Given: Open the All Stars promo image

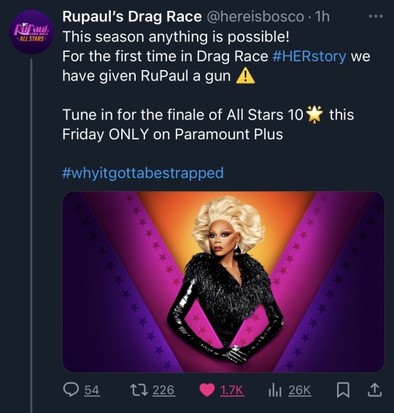Looking at the screenshot, I should coord(223,282).
